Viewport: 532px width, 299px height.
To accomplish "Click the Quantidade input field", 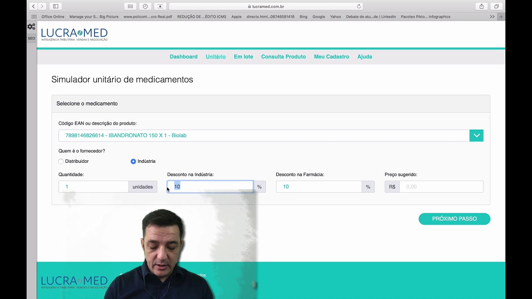I will pos(94,187).
